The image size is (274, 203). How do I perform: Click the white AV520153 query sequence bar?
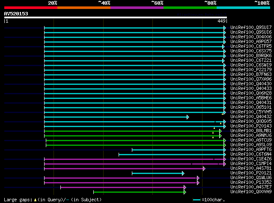pos(116,17)
